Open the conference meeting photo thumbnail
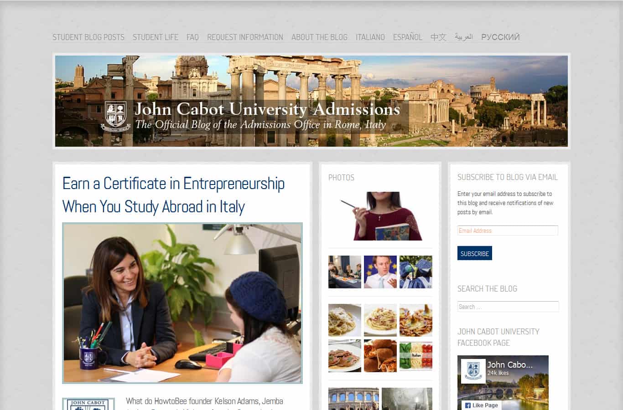The width and height of the screenshot is (623, 410). tap(345, 272)
